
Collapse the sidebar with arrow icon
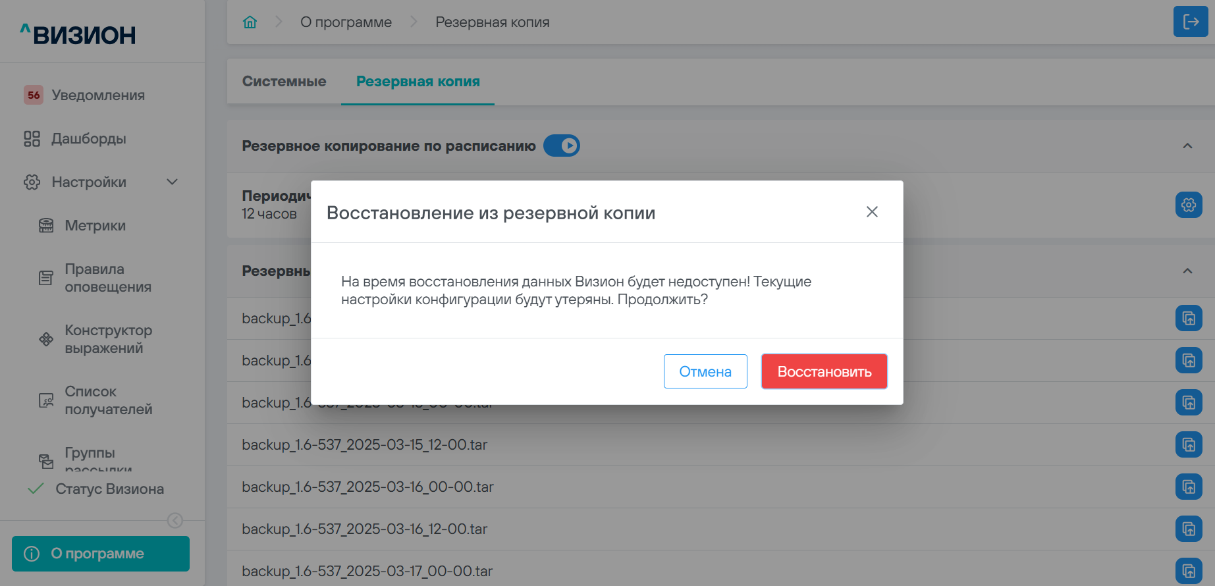pyautogui.click(x=175, y=520)
